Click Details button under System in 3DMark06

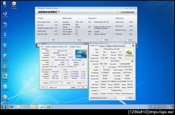[106, 40]
